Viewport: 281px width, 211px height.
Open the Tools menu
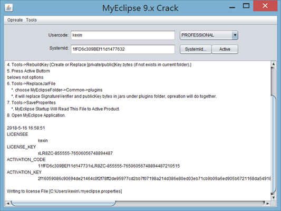point(31,20)
